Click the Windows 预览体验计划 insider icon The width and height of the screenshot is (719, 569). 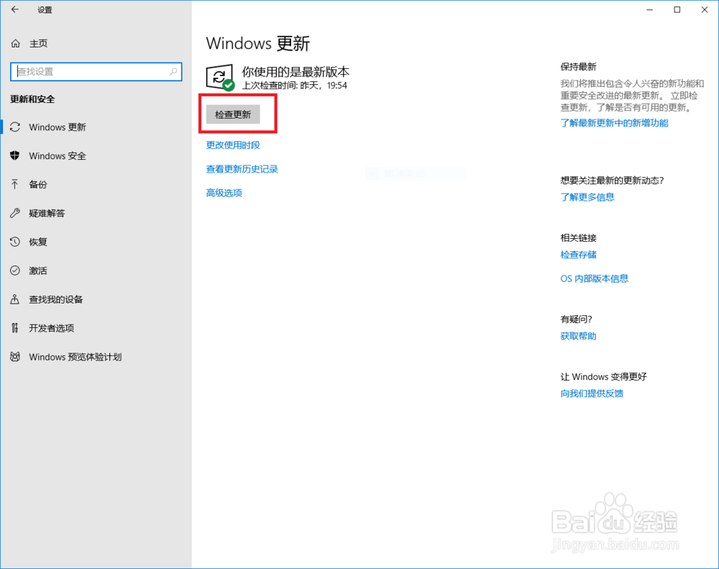15,357
